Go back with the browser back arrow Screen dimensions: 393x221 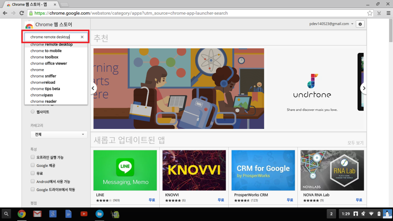pyautogui.click(x=5, y=13)
